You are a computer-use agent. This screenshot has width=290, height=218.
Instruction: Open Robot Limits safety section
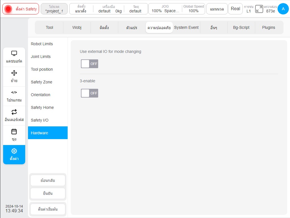click(48, 44)
